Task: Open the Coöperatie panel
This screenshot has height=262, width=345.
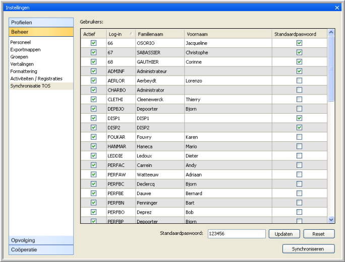Action: 41,249
